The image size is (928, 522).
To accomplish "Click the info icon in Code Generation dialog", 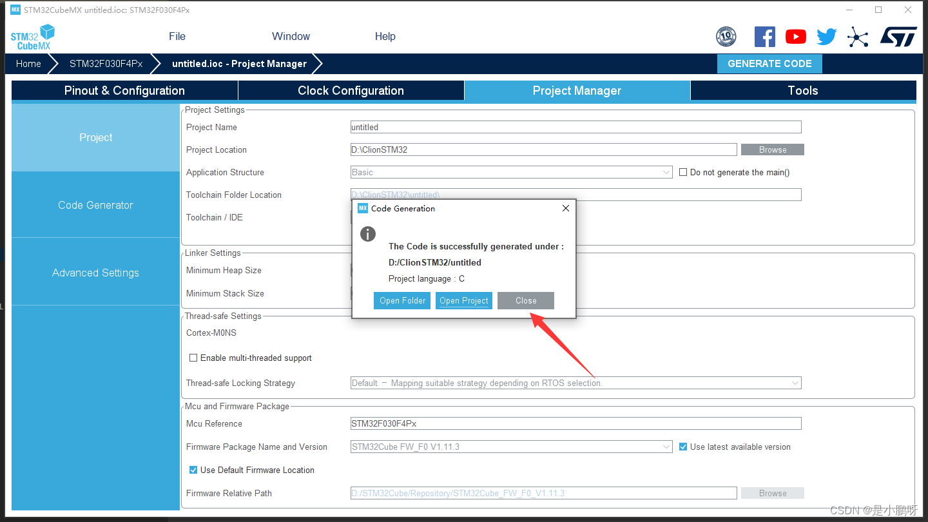I will [368, 234].
